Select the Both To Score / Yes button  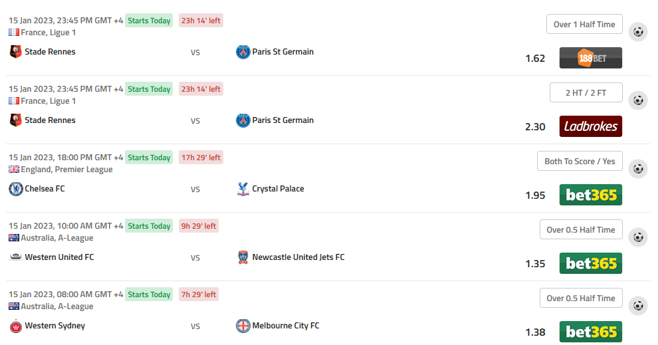(x=580, y=161)
